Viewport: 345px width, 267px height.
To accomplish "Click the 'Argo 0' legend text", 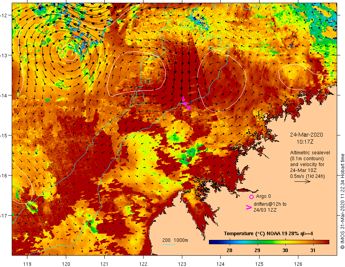I will (263, 196).
